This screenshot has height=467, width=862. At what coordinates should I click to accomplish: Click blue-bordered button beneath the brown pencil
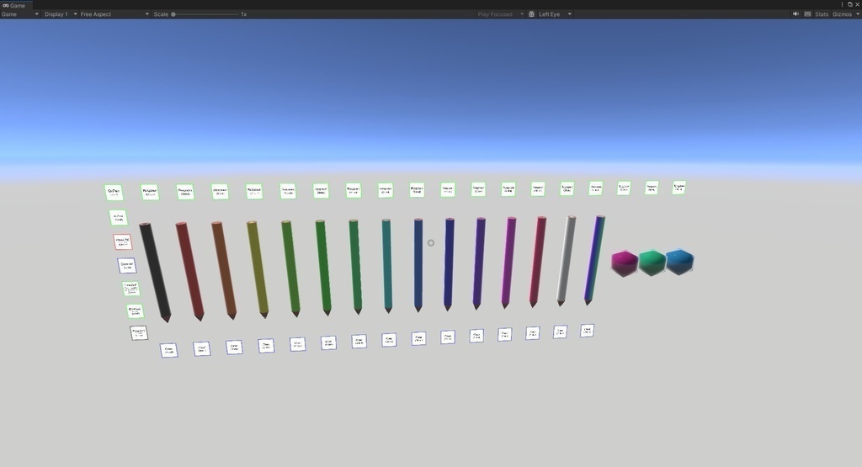(234, 347)
